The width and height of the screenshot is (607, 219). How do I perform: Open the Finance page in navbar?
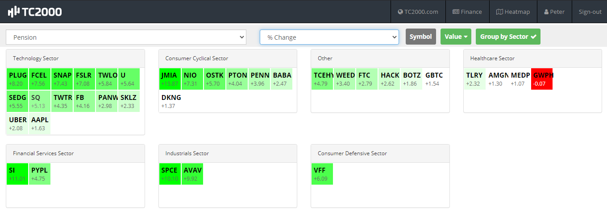pos(467,12)
